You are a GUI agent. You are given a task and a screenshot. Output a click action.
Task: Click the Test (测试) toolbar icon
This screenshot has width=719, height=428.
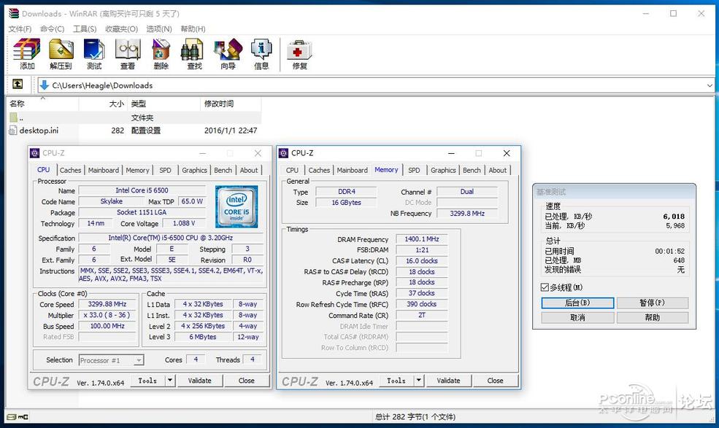tap(94, 54)
